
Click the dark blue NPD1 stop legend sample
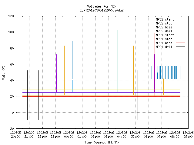click(x=180, y=39)
